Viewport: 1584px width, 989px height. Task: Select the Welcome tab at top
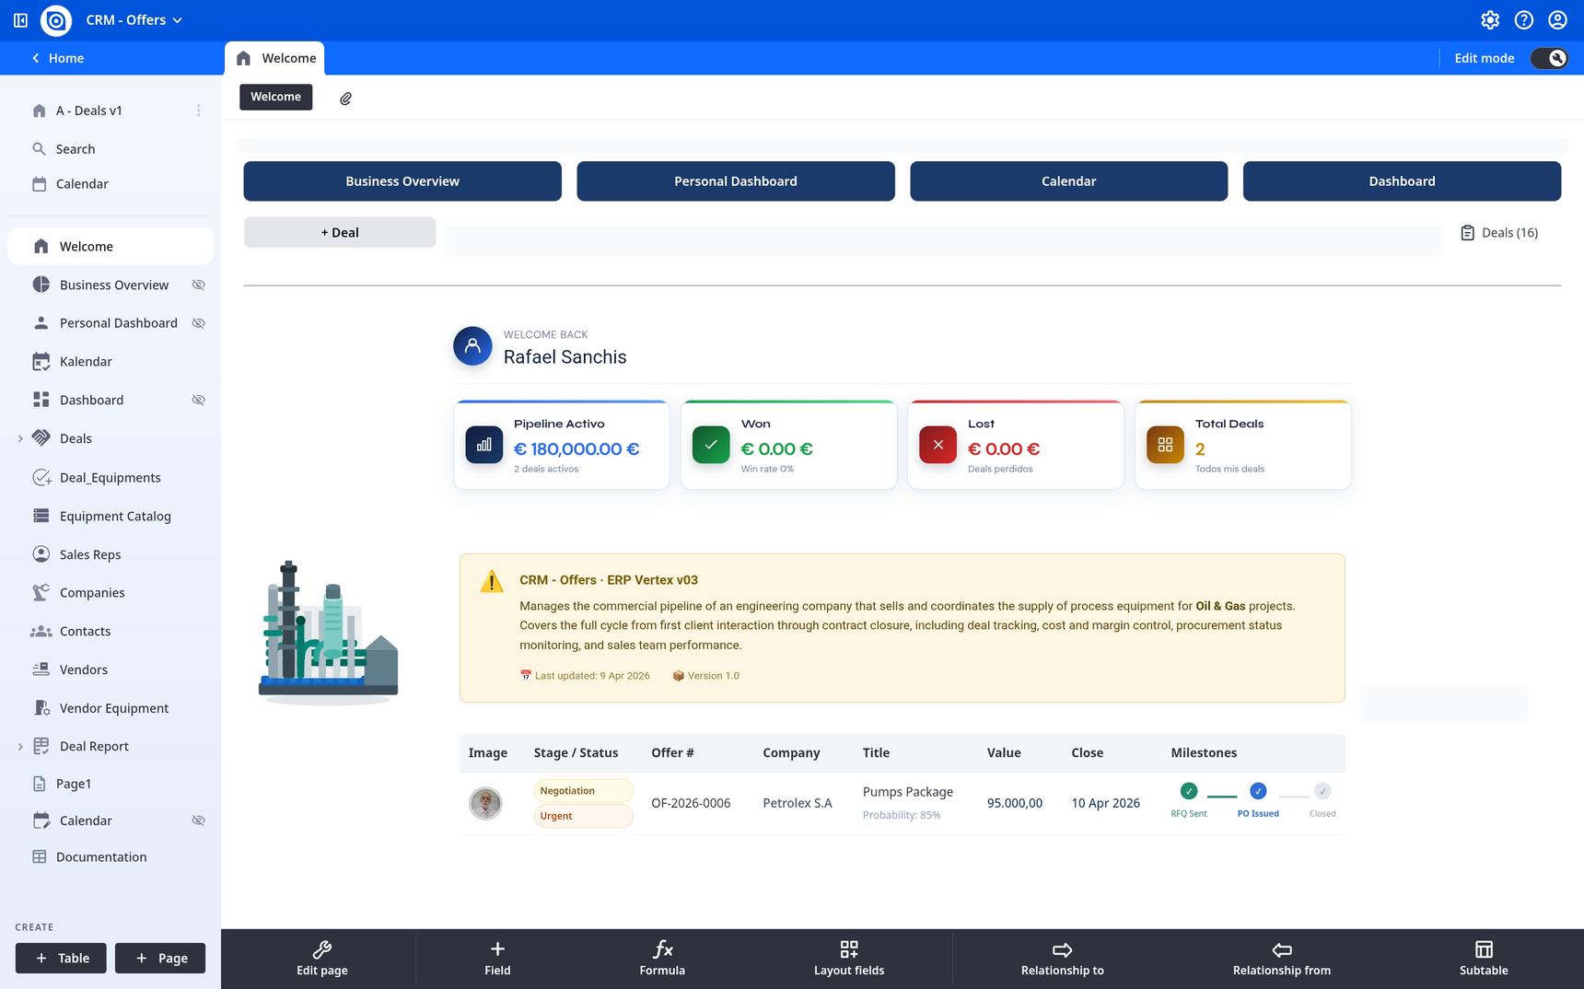tap(275, 58)
